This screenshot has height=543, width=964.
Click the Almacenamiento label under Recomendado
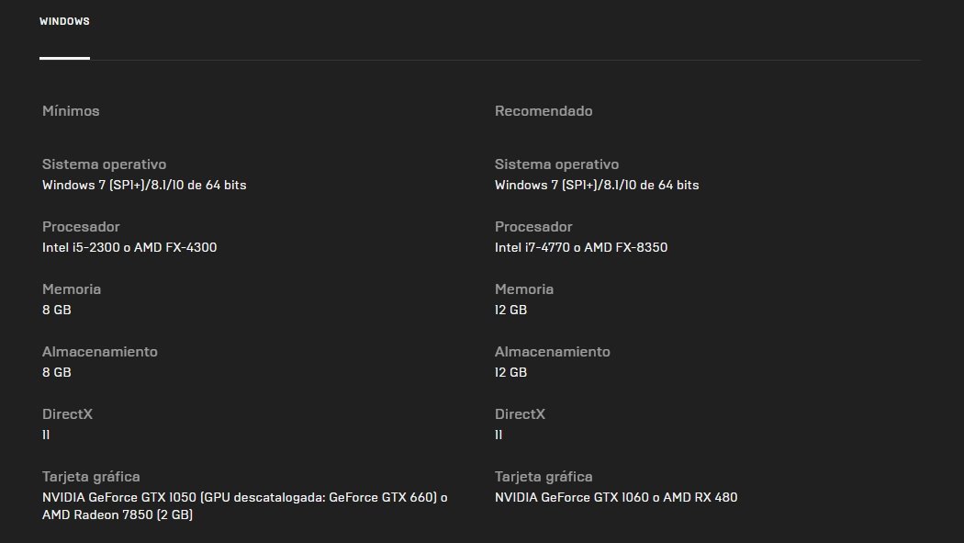click(553, 352)
